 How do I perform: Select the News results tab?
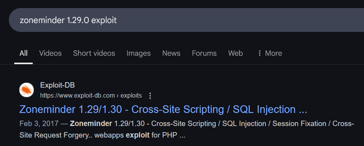[171, 53]
